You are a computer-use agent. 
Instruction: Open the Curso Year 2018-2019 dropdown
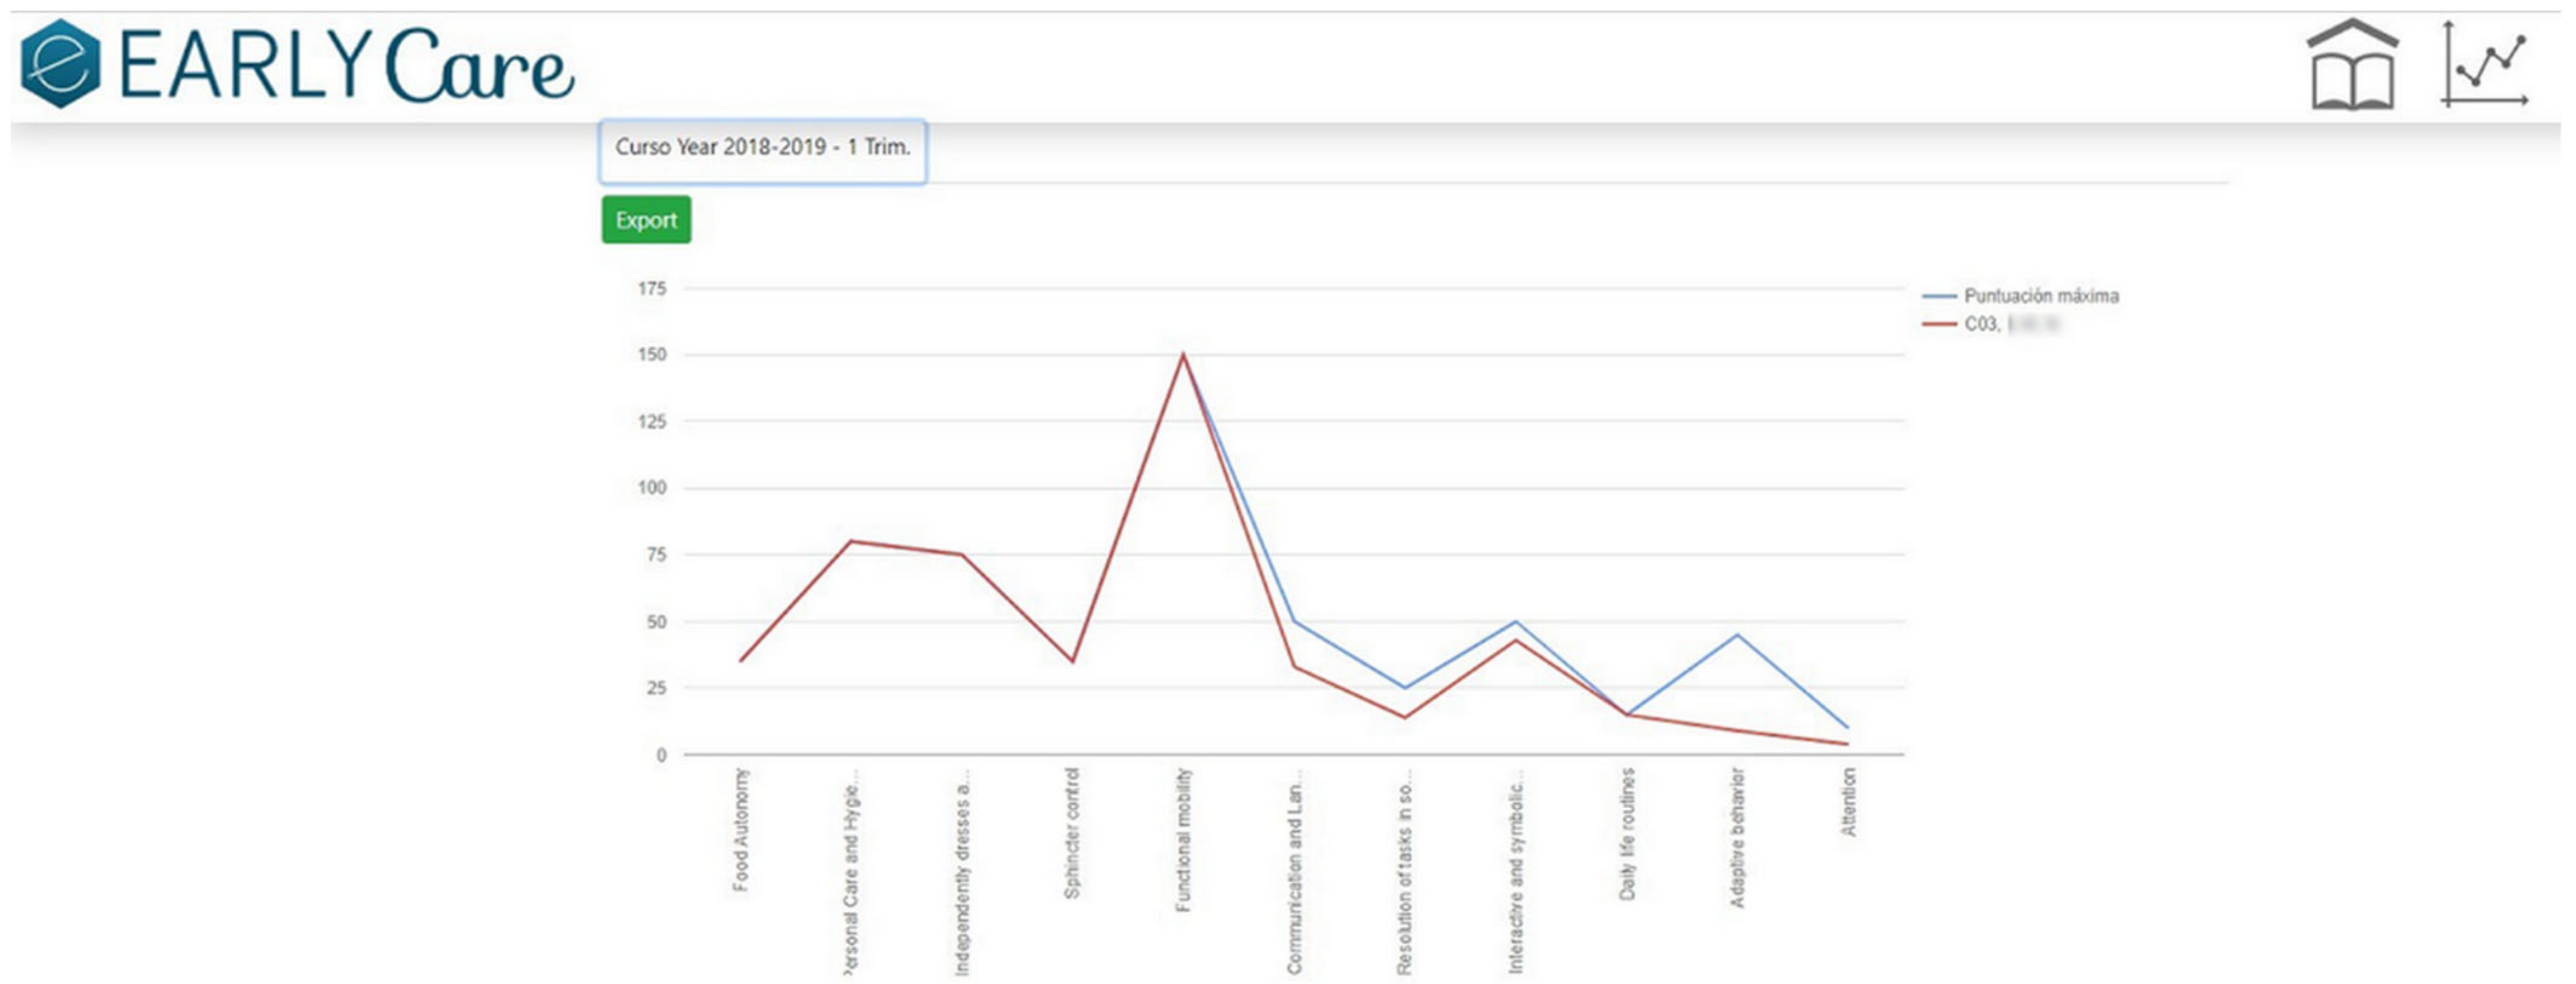pos(762,150)
